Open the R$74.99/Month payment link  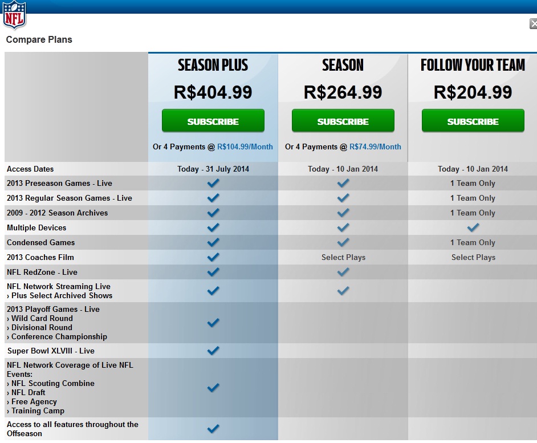click(x=375, y=147)
